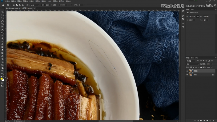
Task: Switch to the 通道 tab in layers panel
Action: tap(192, 58)
